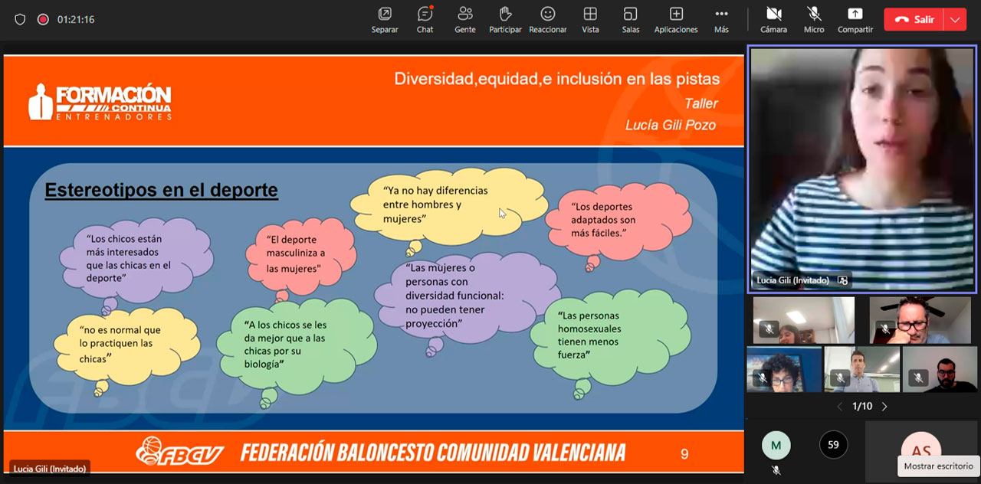Viewport: 981px width, 484px height.
Task: Turn on the Cámara
Action: tap(773, 20)
